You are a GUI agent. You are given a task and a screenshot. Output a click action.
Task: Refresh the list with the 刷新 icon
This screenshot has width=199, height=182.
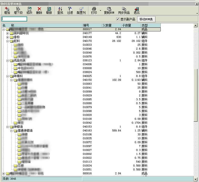[x=49, y=10]
